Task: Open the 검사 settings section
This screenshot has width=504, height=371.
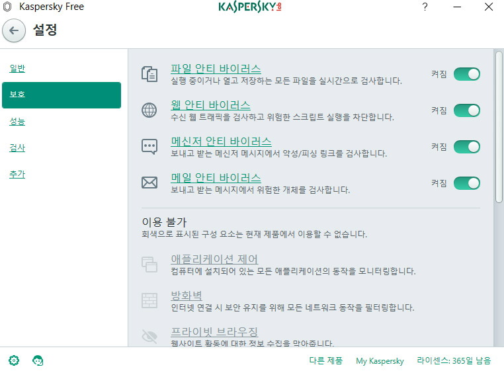Action: (17, 147)
